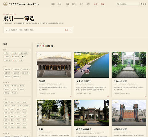148x137 pixels.
Task: Click the 检索 → submit button
Action: tap(68, 30)
